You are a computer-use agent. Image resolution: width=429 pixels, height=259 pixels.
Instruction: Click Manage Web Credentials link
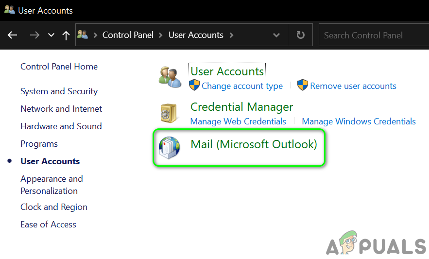click(238, 121)
